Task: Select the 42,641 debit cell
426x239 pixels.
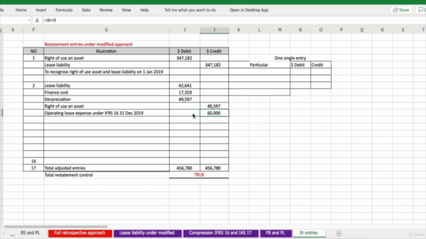Action: pyautogui.click(x=185, y=86)
